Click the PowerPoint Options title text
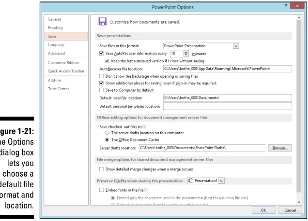This screenshot has height=221, width=308. point(173,7)
